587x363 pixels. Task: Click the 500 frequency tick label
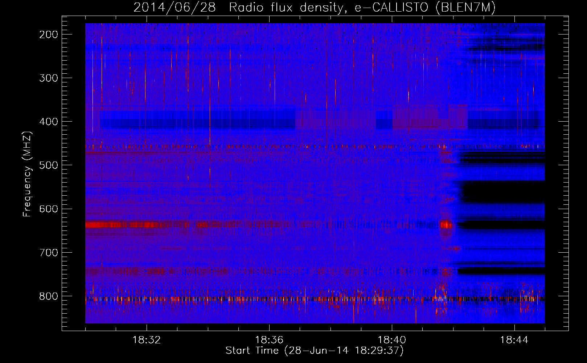point(48,165)
